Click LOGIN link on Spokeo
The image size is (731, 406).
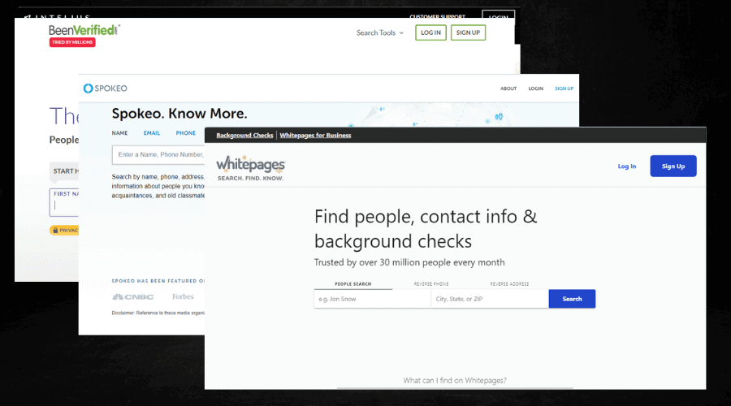coord(536,89)
